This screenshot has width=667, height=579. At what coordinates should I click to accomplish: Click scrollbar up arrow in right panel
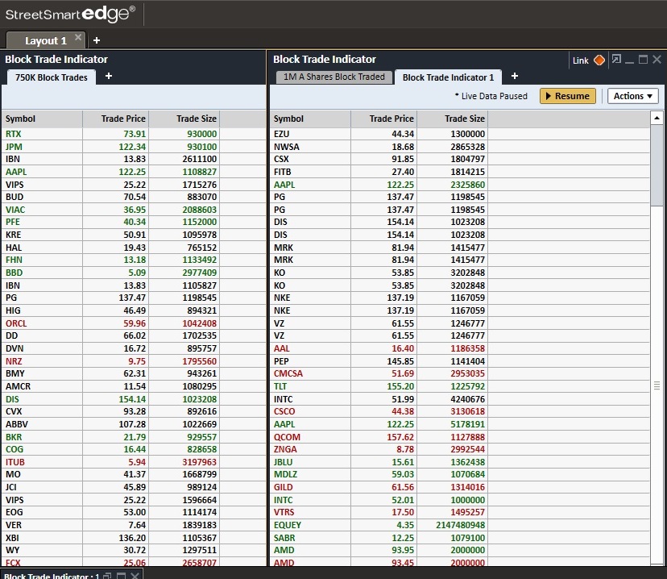(x=657, y=118)
